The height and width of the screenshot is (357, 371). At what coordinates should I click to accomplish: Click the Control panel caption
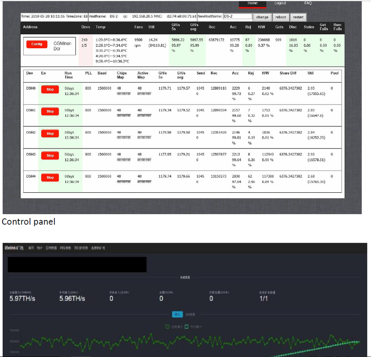coord(29,222)
